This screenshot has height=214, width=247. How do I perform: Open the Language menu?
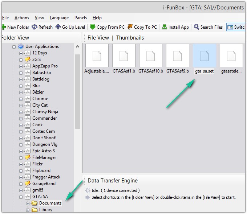coord(59,18)
